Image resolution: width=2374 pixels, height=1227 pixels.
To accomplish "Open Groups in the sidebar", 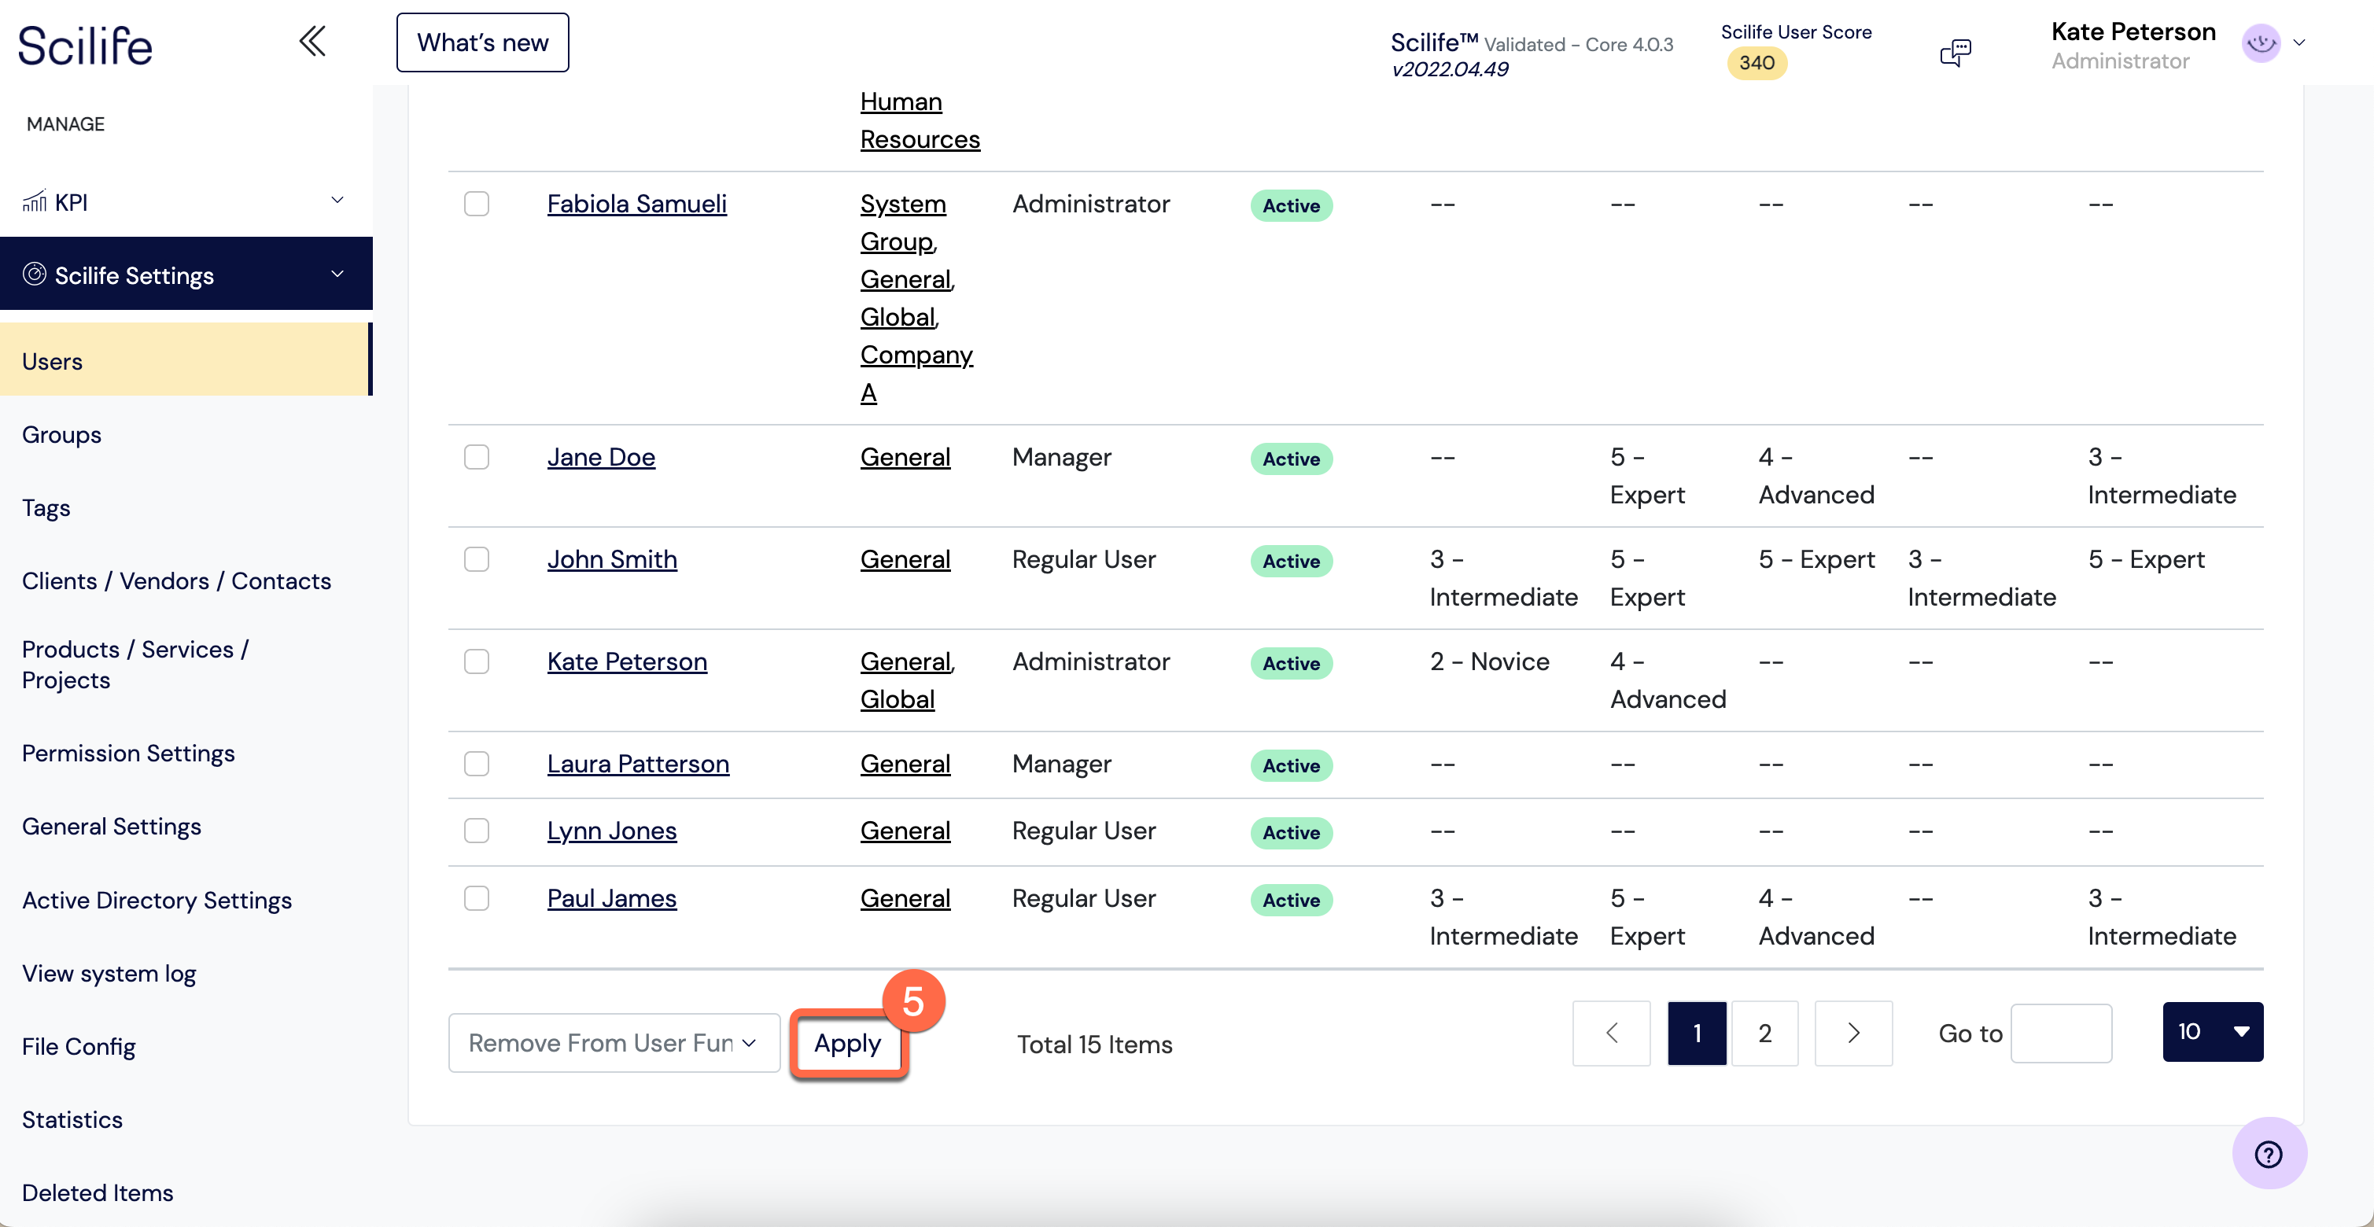I will [x=61, y=435].
